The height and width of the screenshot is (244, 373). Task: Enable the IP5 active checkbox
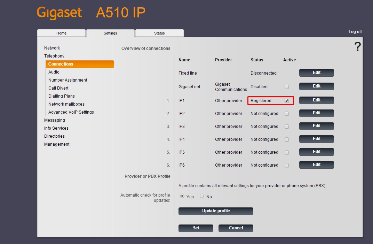[x=287, y=152]
